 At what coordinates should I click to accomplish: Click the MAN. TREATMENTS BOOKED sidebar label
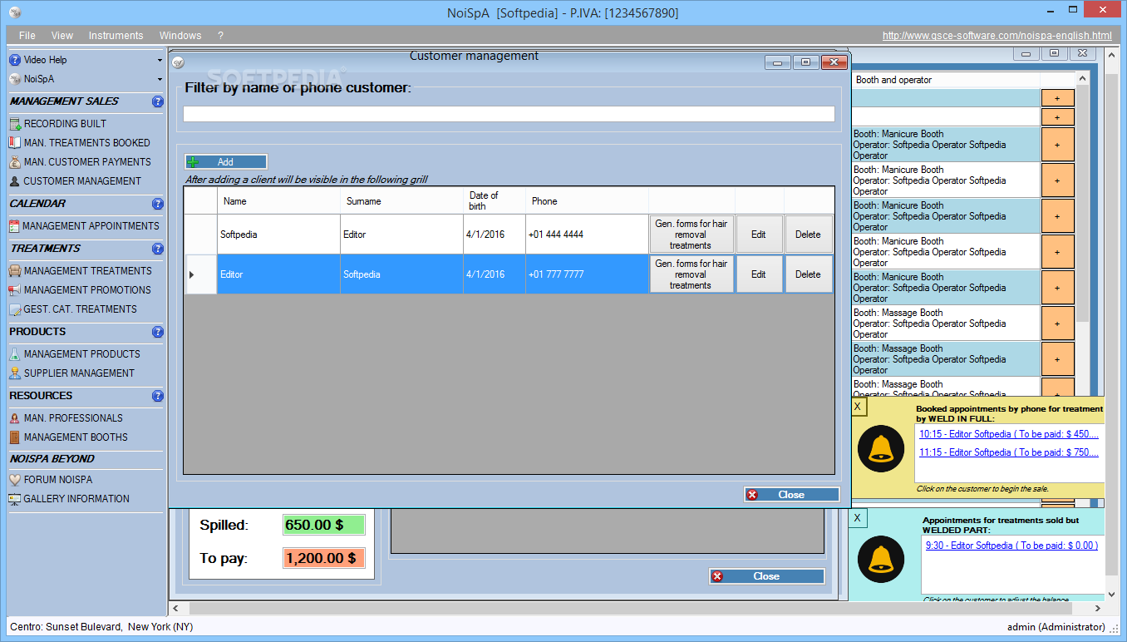point(87,143)
